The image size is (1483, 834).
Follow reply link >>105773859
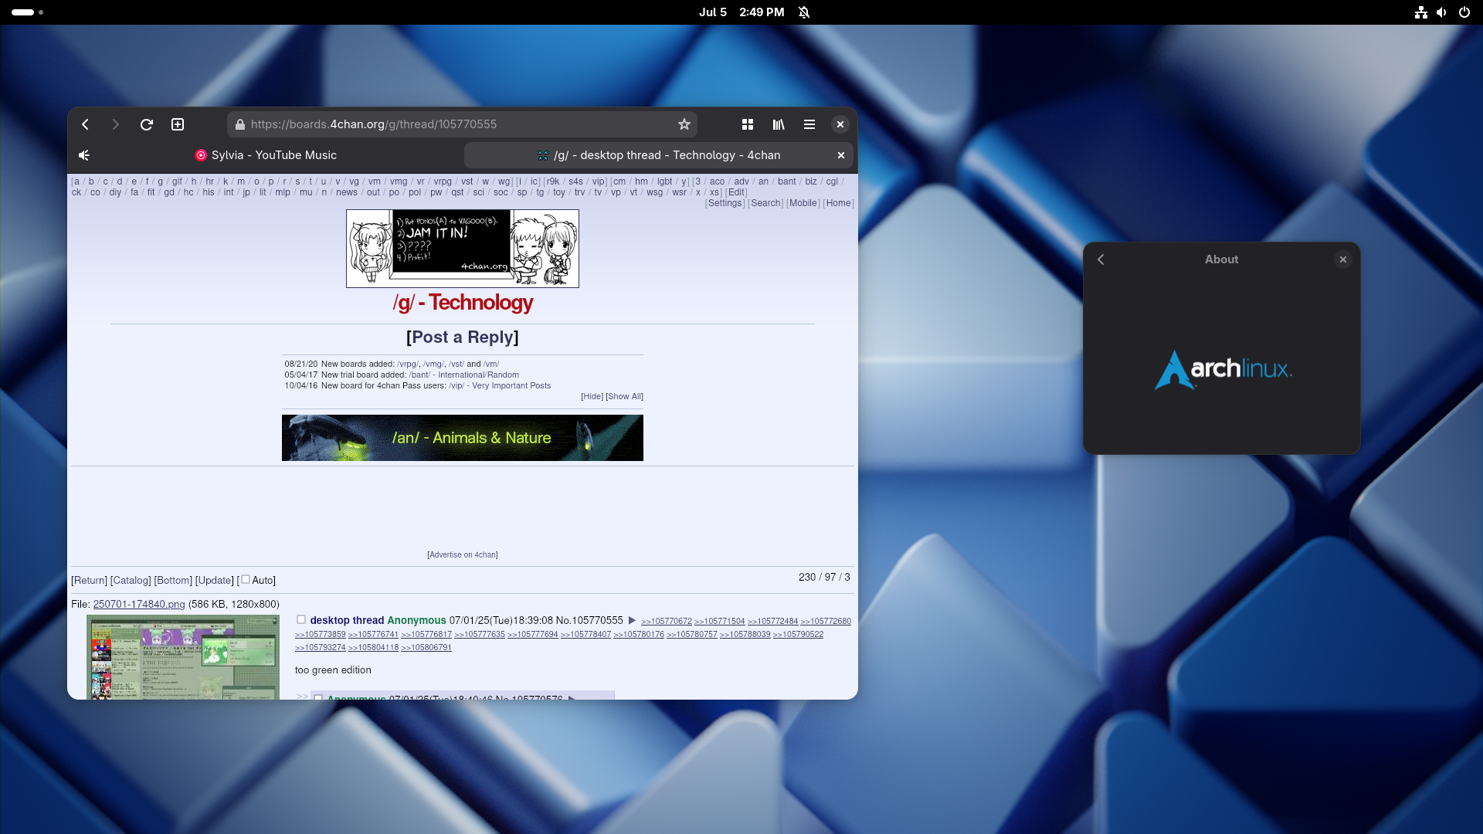point(321,634)
